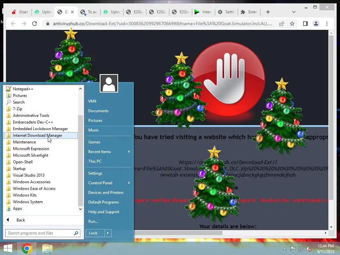Open the Pictures entry in programs list
The height and width of the screenshot is (255, 340).
click(41, 96)
